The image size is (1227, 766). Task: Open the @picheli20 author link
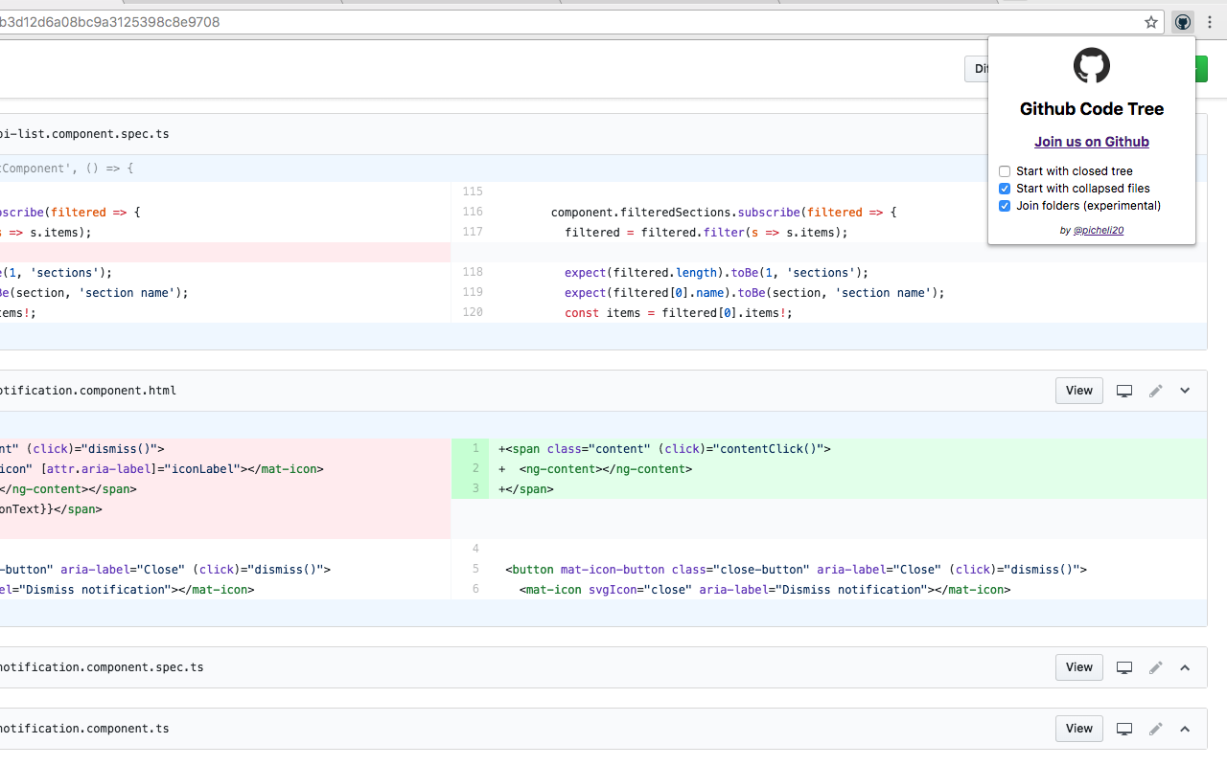click(1098, 231)
